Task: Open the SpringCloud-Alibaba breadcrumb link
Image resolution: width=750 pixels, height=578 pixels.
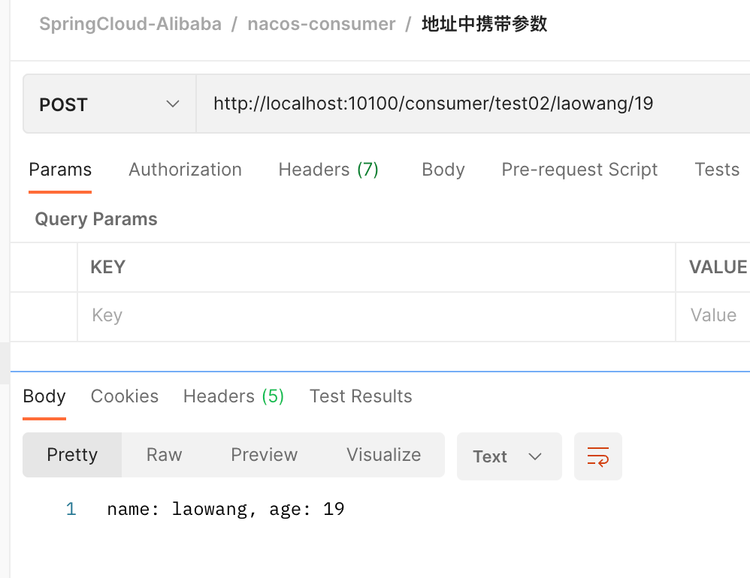Action: [131, 24]
